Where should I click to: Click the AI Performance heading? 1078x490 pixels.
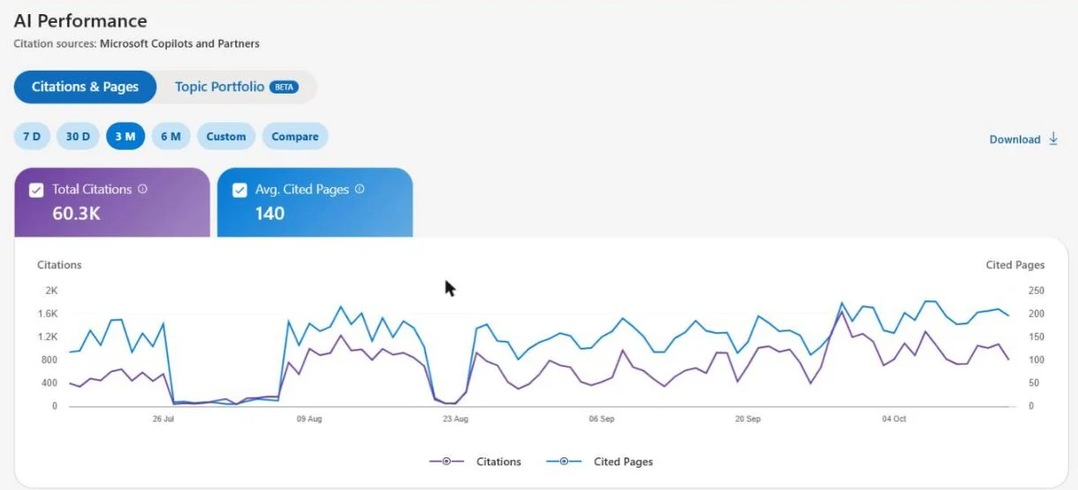tap(80, 20)
